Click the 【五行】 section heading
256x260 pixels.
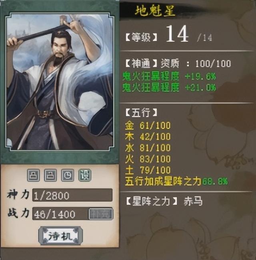coord(141,113)
